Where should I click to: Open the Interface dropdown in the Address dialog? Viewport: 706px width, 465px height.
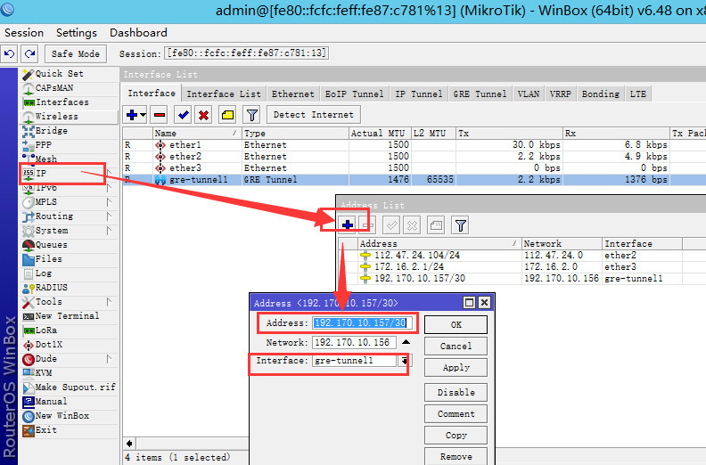click(405, 361)
